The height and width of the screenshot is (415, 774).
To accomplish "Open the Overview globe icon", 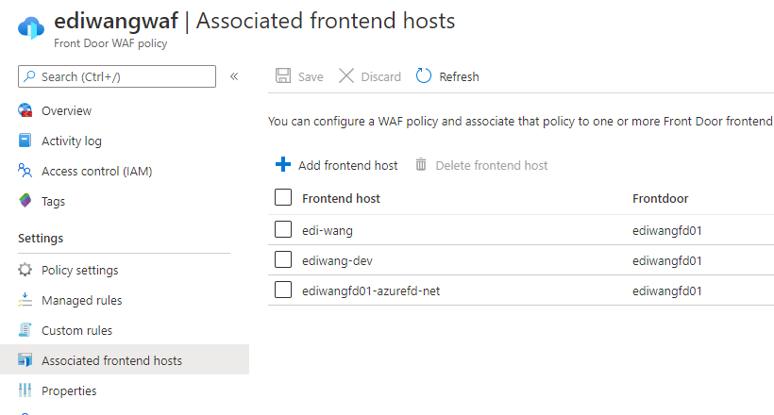I will [x=25, y=110].
